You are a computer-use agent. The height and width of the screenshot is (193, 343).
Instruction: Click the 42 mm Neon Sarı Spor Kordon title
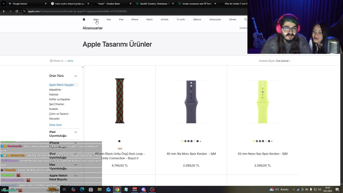pos(263,154)
